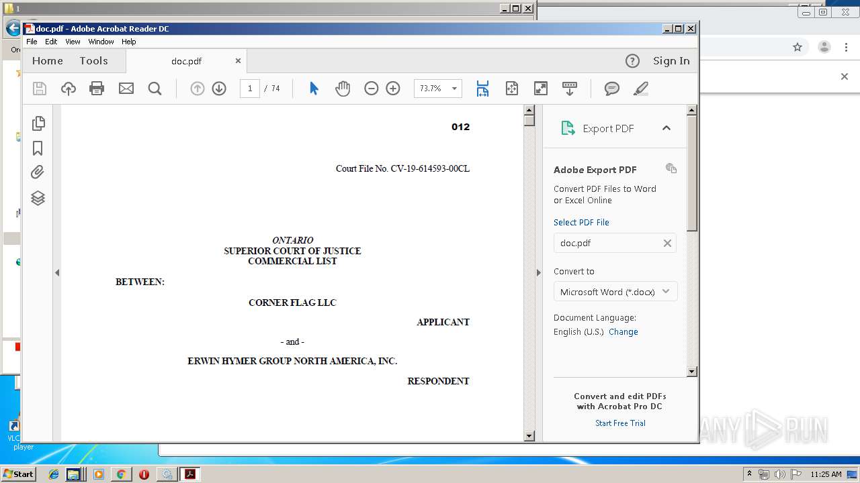This screenshot has height=483, width=860.
Task: Open Chrome from the taskbar
Action: coord(121,474)
